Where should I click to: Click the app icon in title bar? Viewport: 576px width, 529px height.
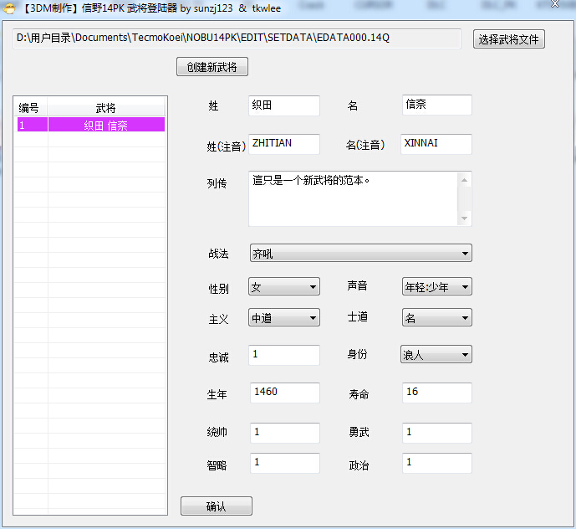click(9, 8)
